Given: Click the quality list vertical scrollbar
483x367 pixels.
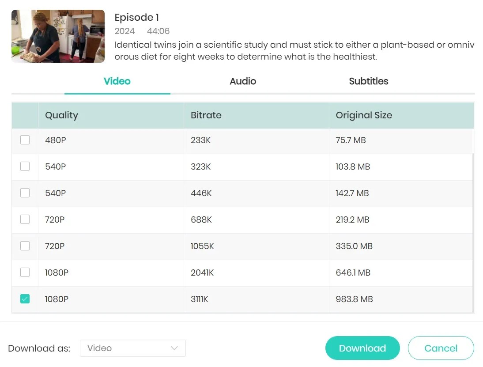Looking at the screenshot, I should (x=473, y=230).
